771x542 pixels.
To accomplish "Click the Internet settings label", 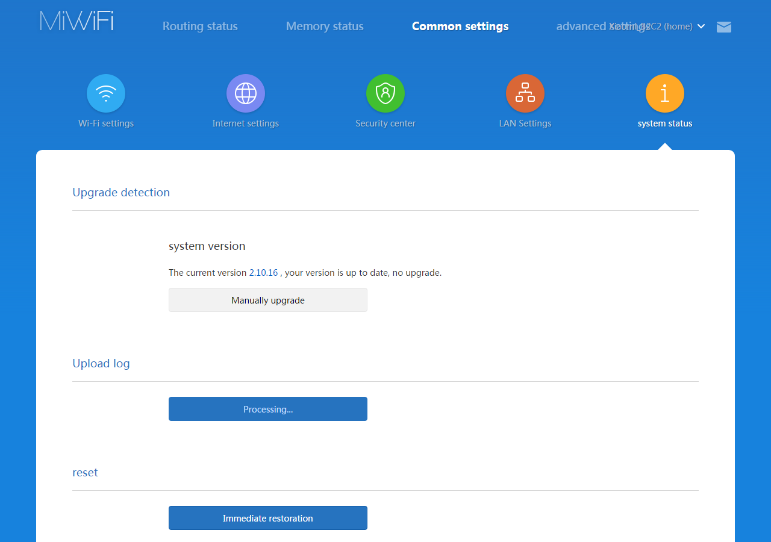I will click(246, 123).
